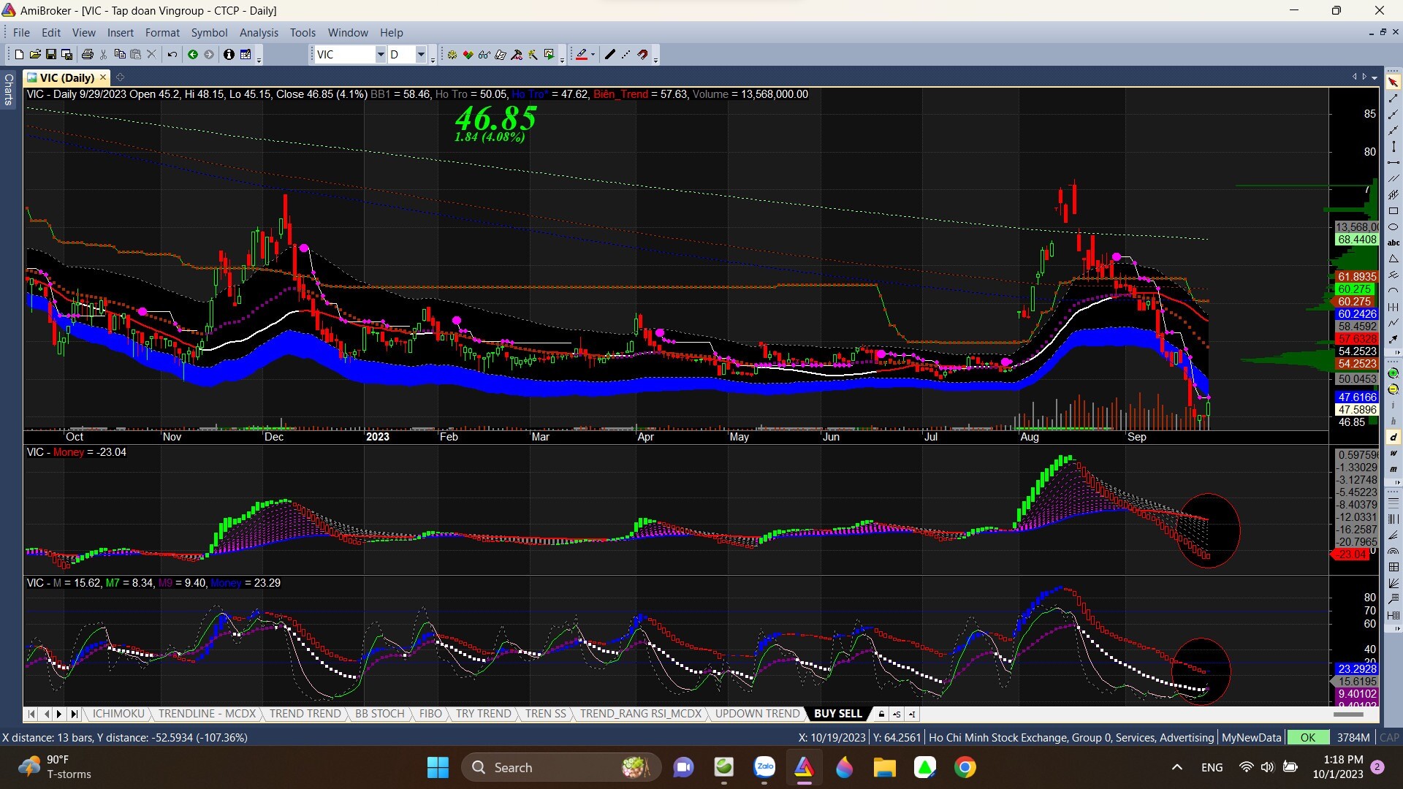Select the Rectangle drawing tool
Screen dimensions: 1403x789
(x=1394, y=210)
